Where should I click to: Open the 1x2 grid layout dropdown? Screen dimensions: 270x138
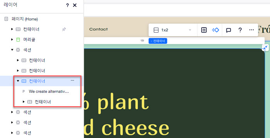(x=173, y=30)
